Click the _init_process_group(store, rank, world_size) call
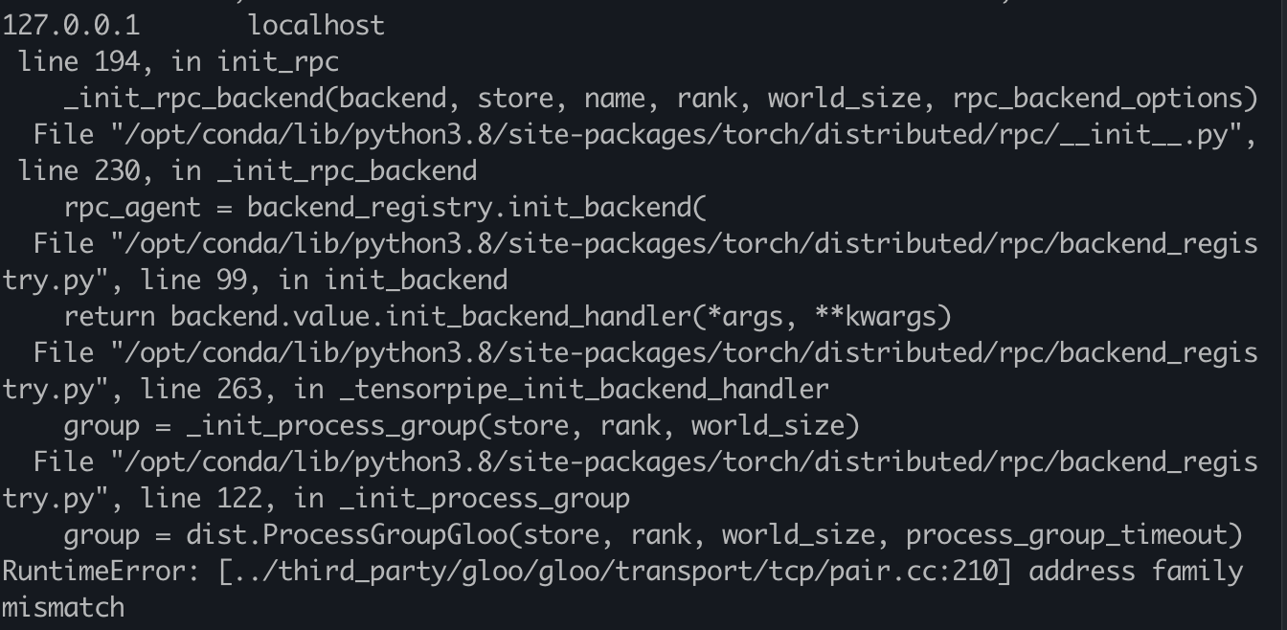The image size is (1287, 630). pos(522,425)
